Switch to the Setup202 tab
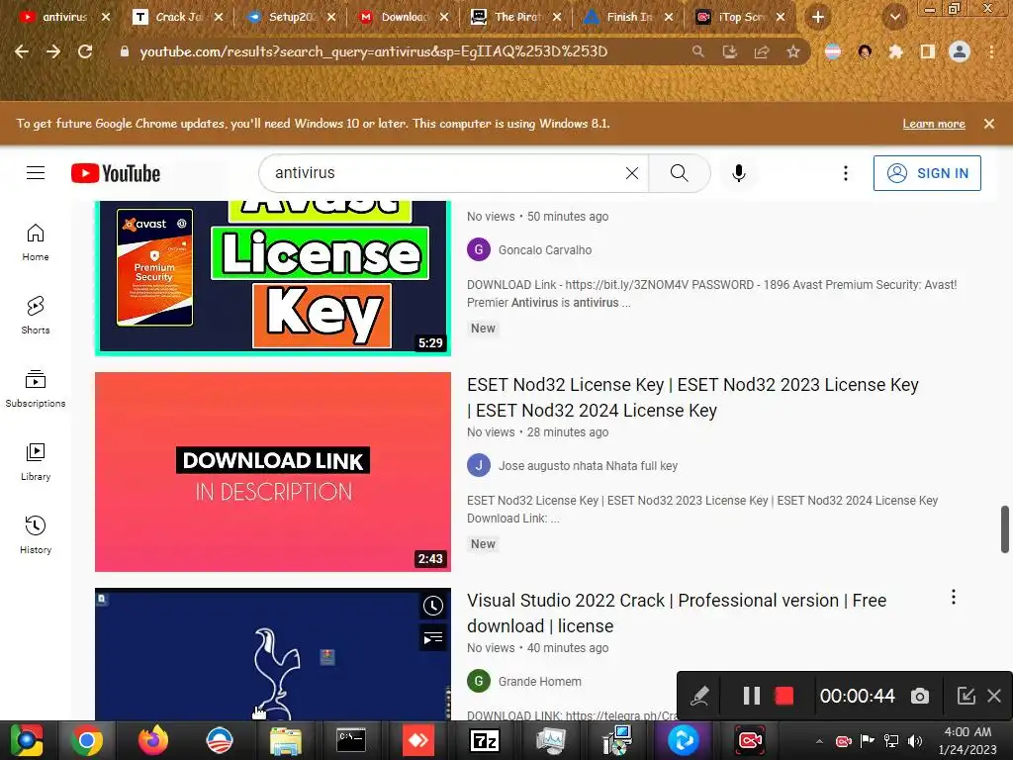This screenshot has width=1013, height=760. coord(291,17)
